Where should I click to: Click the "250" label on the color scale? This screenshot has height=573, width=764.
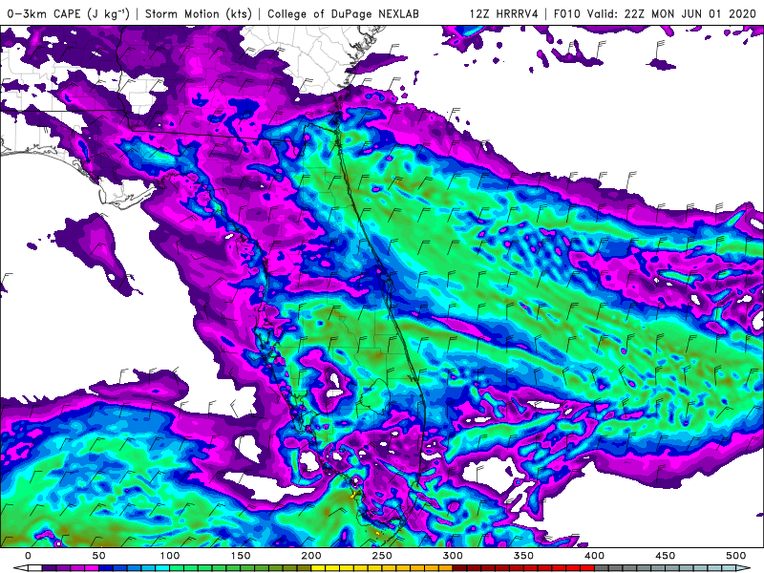click(x=381, y=556)
